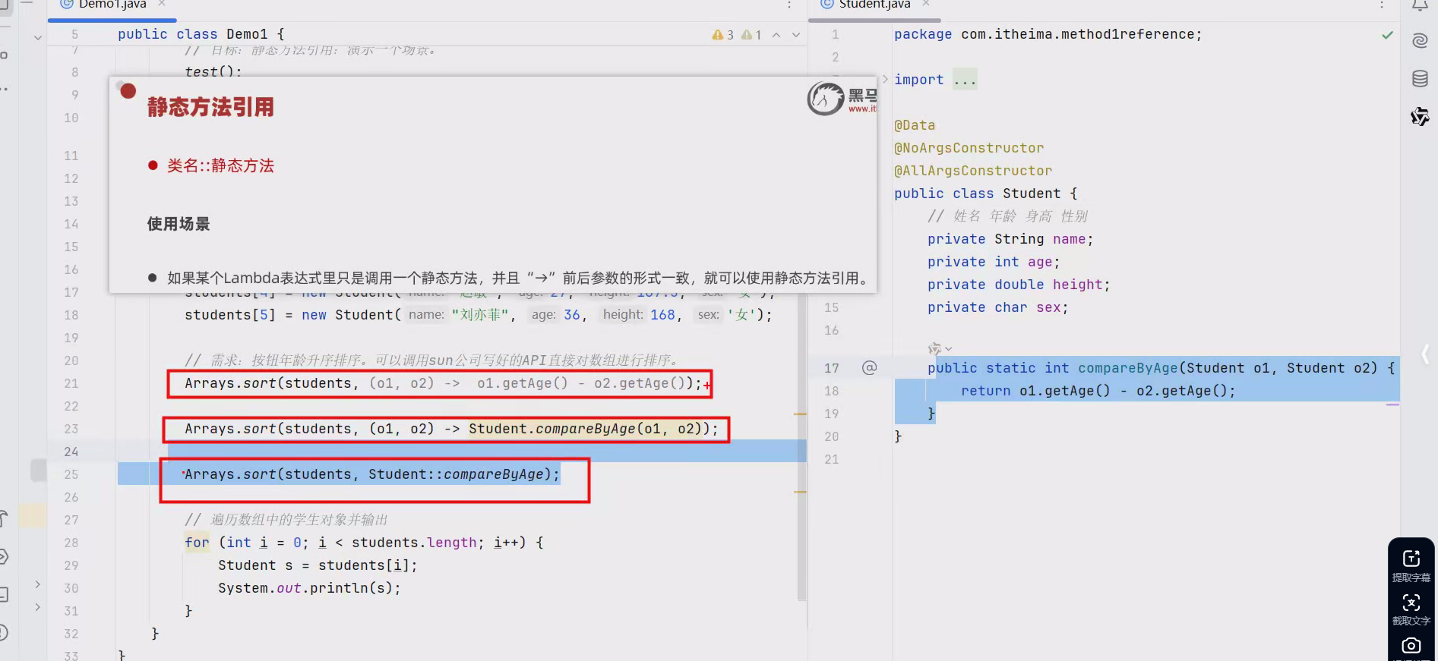Click 'package com.itheima.method1reference;' line
1438x661 pixels.
1048,34
